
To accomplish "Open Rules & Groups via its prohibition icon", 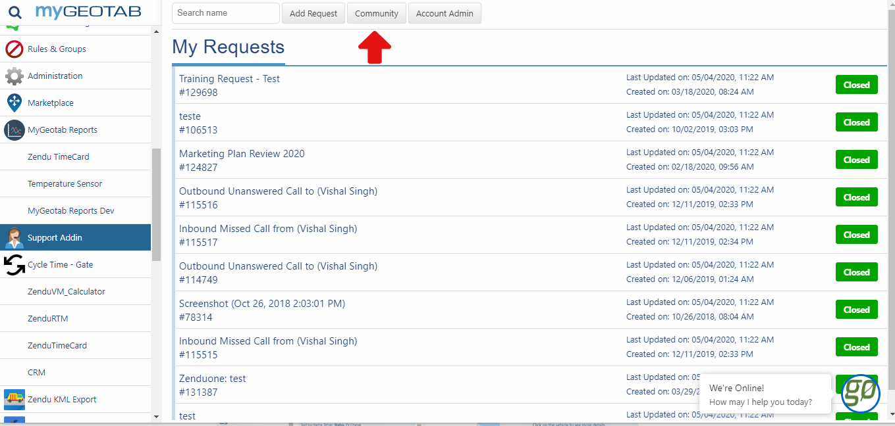I will pyautogui.click(x=14, y=49).
